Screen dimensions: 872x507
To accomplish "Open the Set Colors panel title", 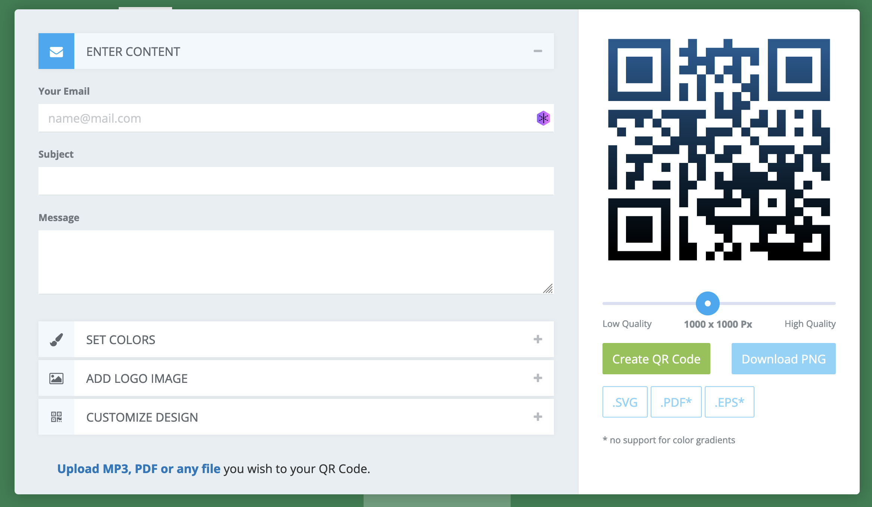I will [x=121, y=340].
